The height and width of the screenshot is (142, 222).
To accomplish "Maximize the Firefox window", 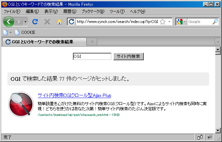I will pyautogui.click(x=211, y=4).
